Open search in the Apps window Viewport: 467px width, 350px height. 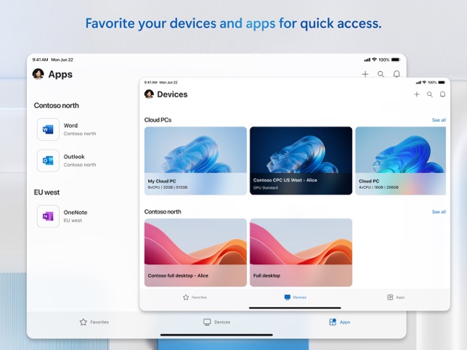point(381,74)
